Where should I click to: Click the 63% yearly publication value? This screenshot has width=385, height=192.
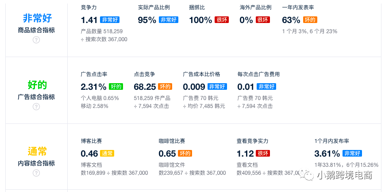tap(291, 20)
